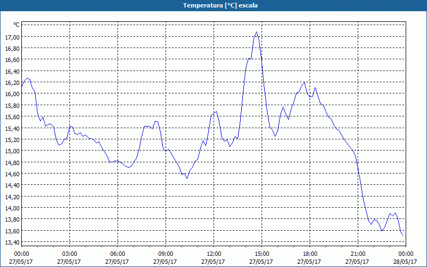427x267 pixels.
Task: Click the 14,60 y-axis label
Action: click(12, 174)
